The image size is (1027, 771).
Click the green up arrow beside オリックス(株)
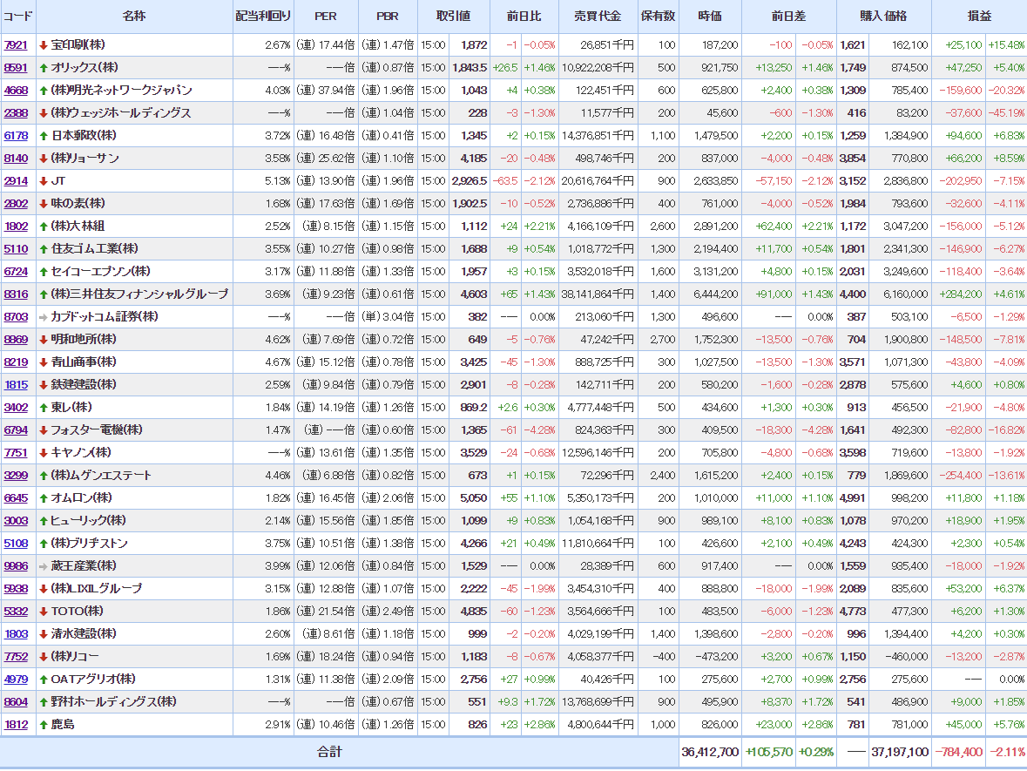(x=44, y=68)
